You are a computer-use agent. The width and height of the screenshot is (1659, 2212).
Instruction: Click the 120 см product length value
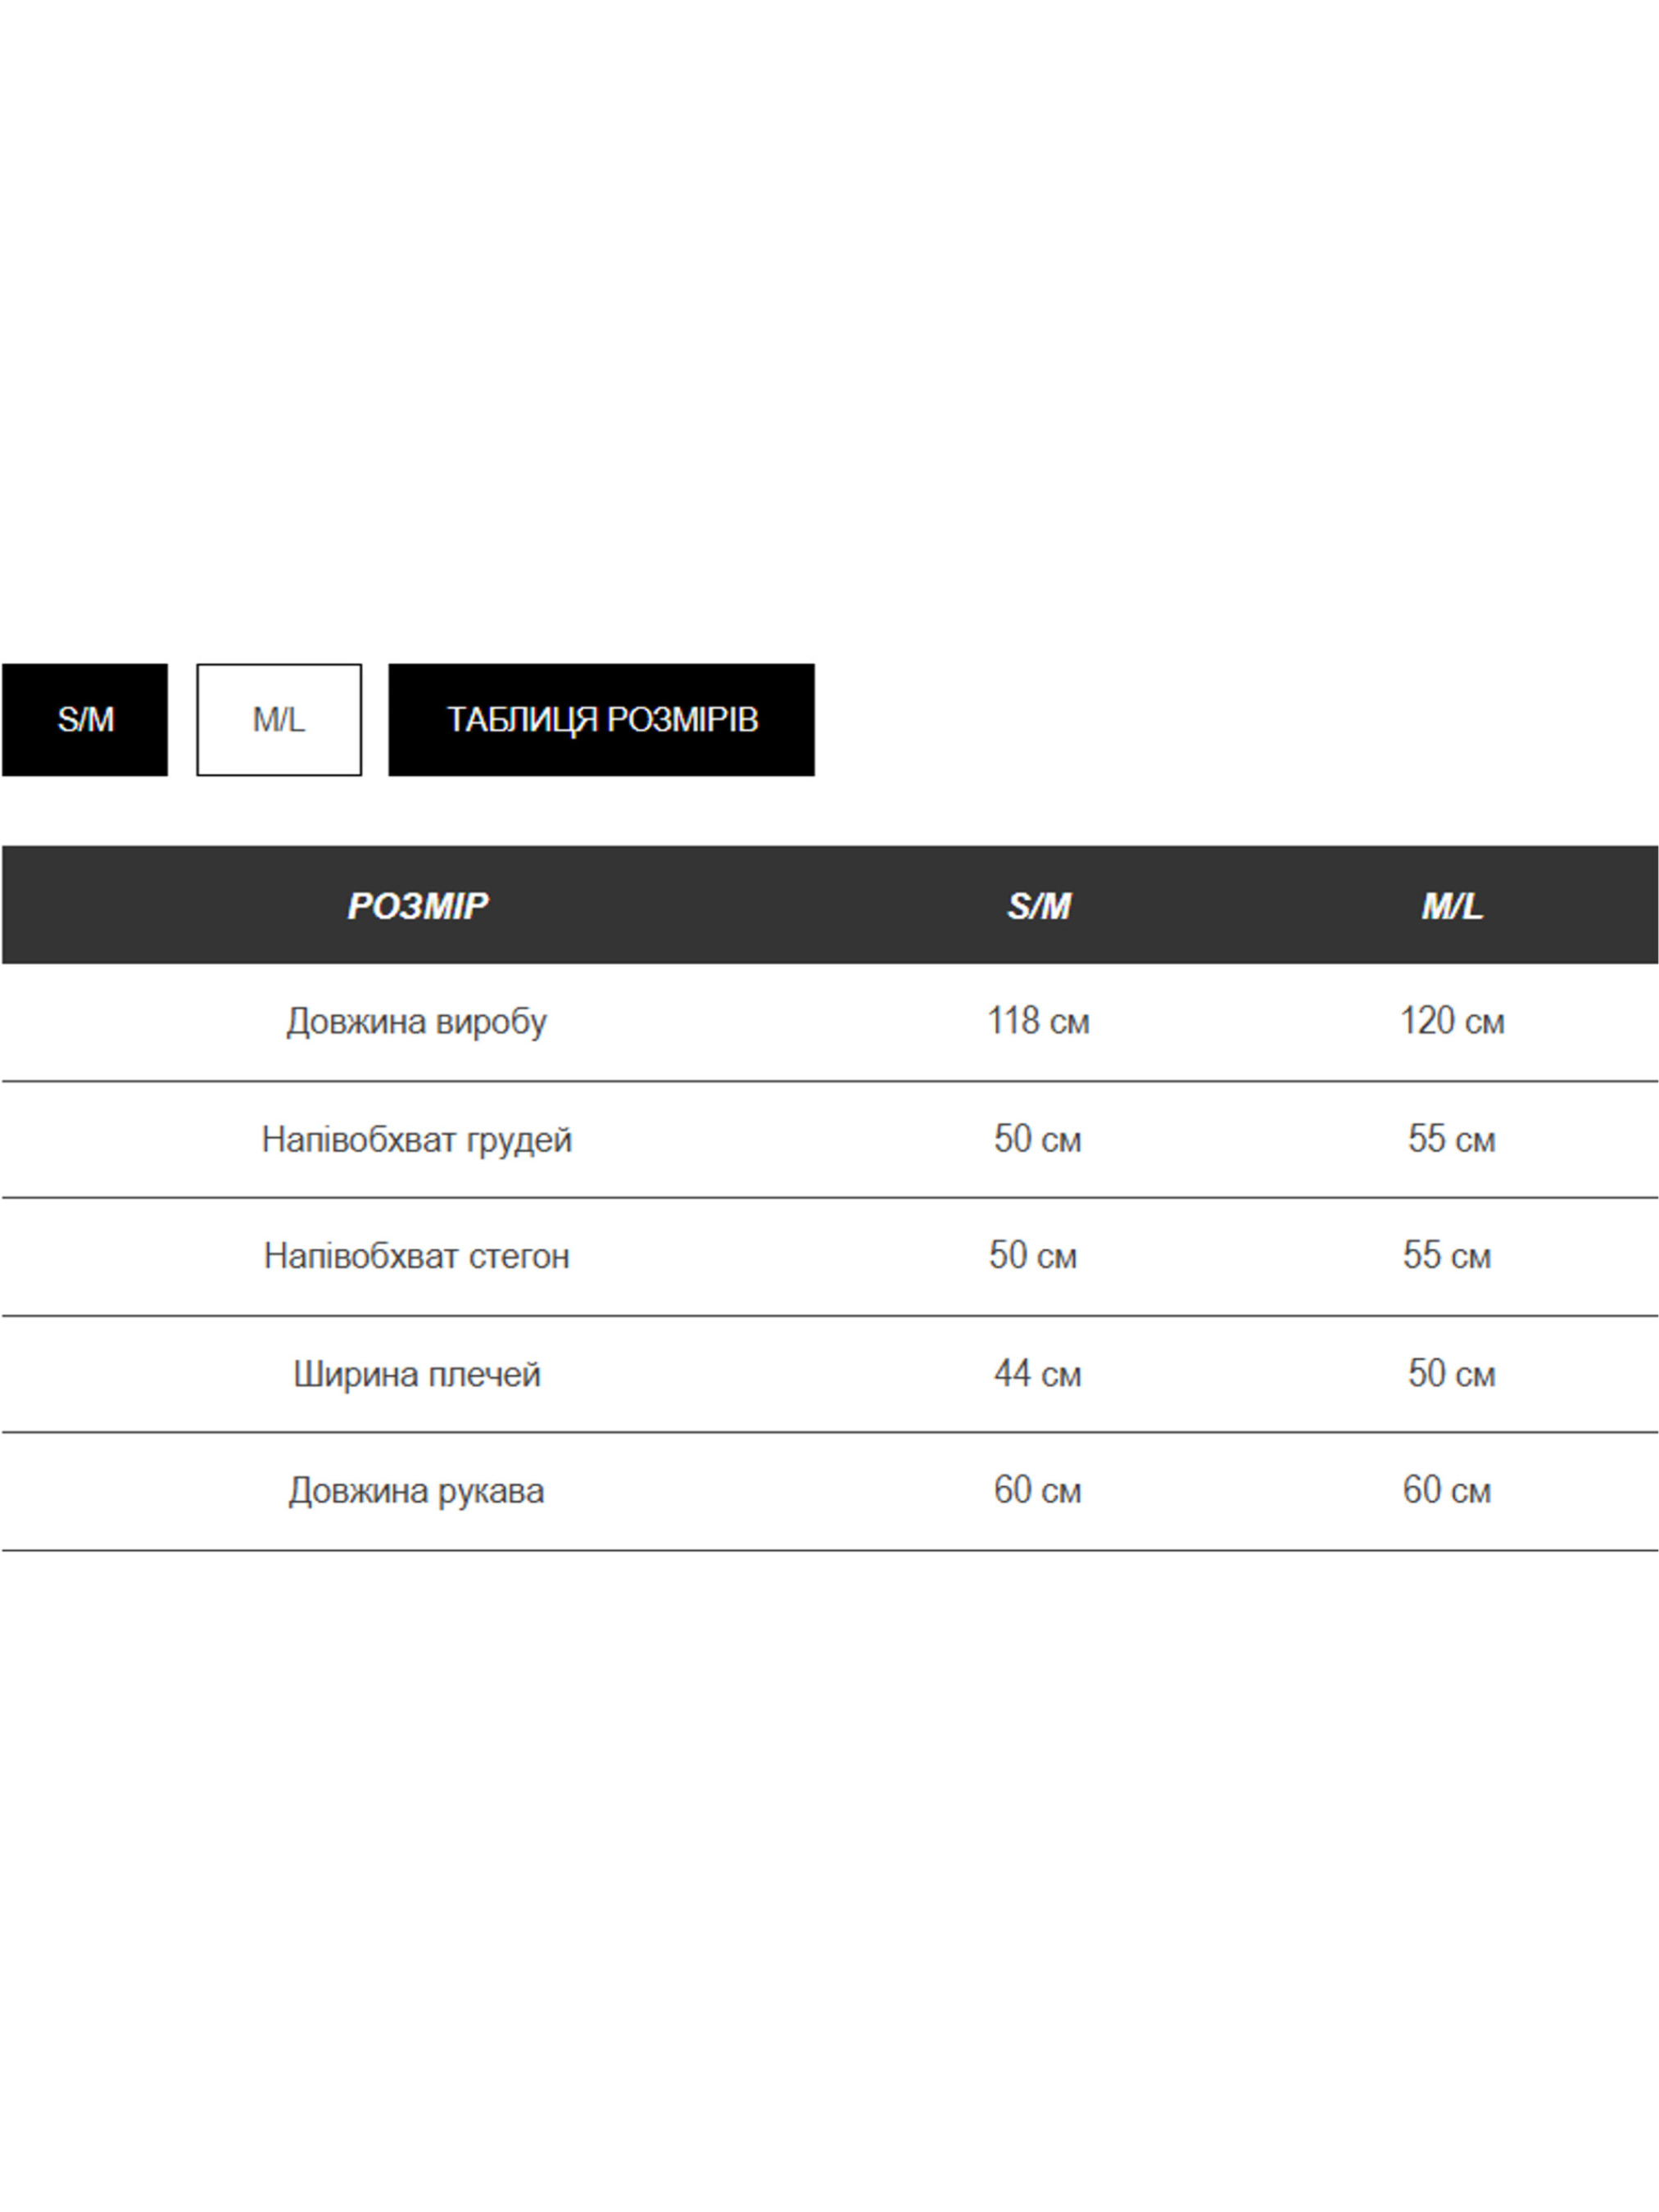click(1451, 1021)
